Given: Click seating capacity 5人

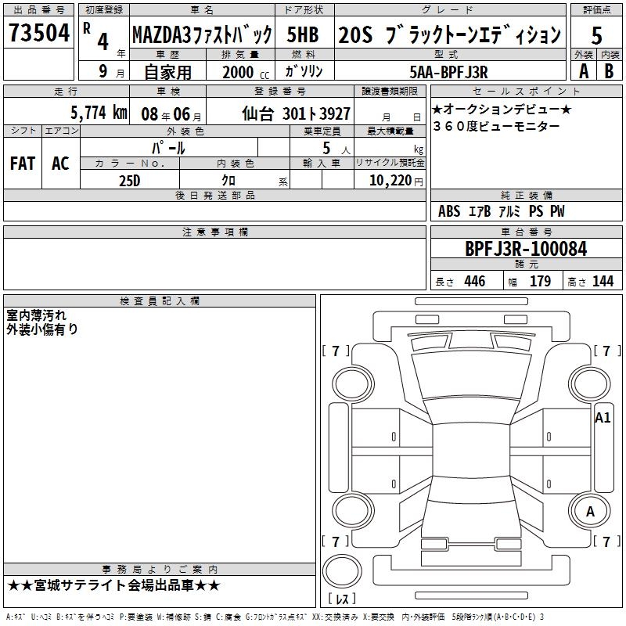Looking at the screenshot, I should (x=336, y=148).
